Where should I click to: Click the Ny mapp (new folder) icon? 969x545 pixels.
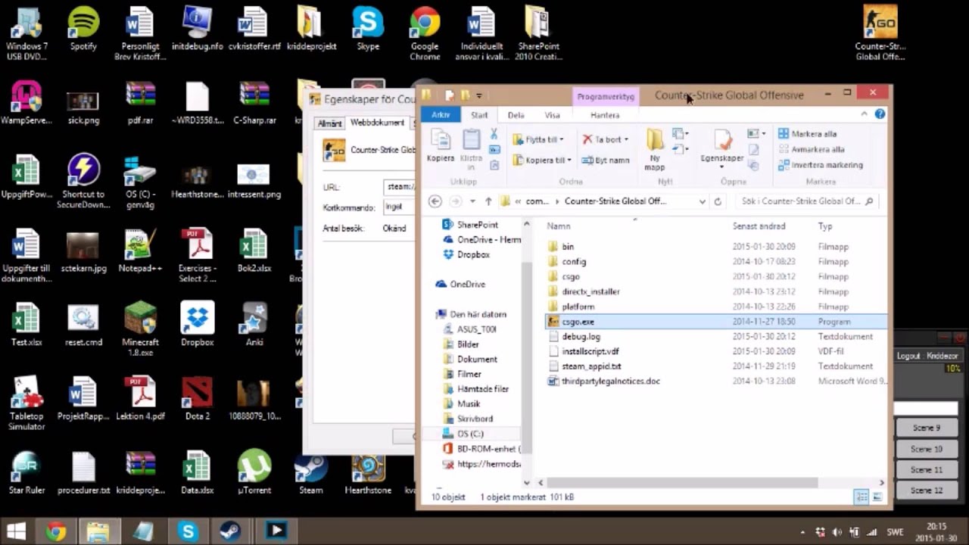tap(655, 140)
